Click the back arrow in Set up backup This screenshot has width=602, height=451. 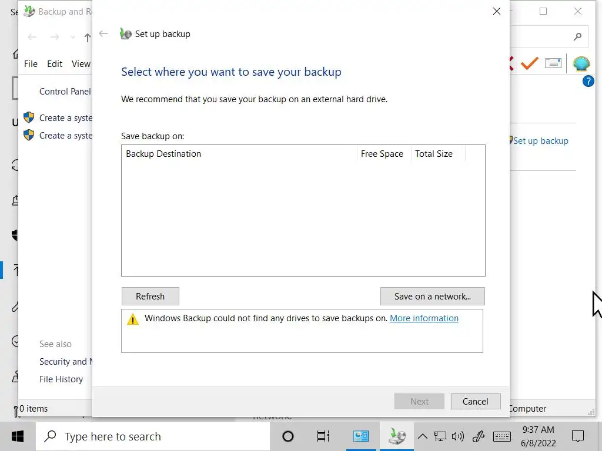click(103, 33)
